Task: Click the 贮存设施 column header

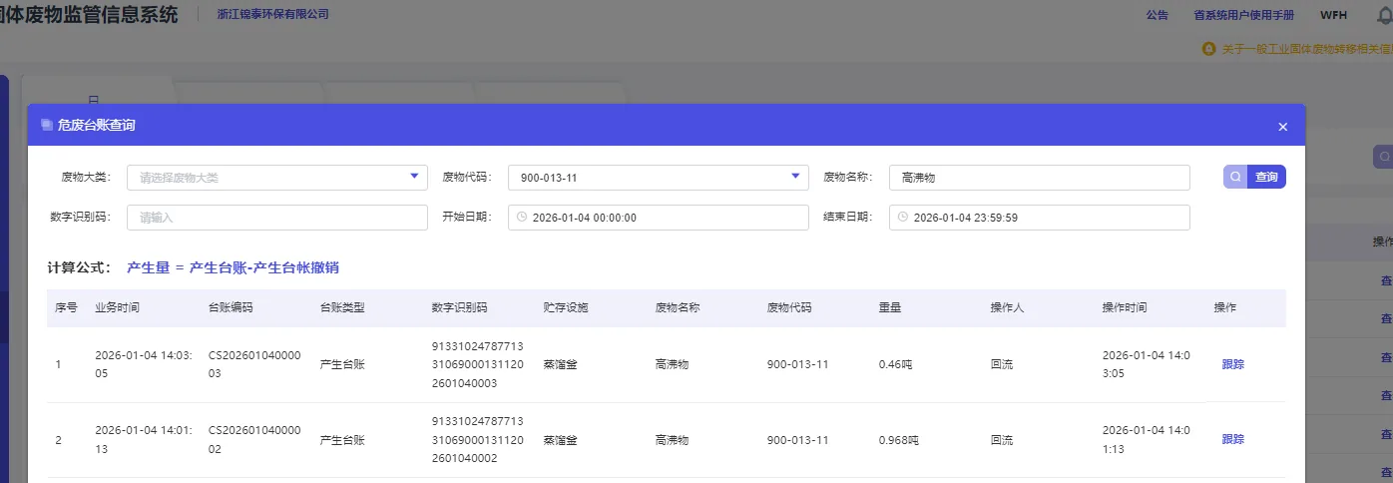Action: coord(566,307)
